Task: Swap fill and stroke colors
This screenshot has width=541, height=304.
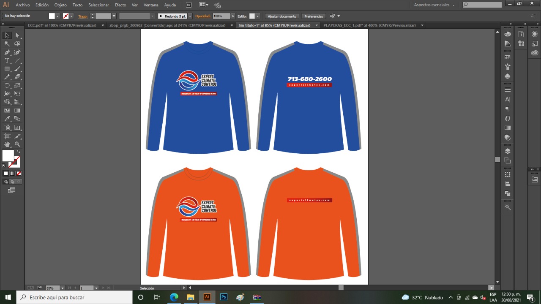Action: click(x=18, y=152)
